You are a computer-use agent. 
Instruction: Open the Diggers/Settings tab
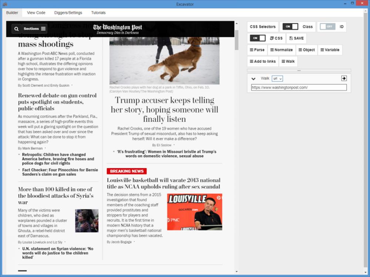point(68,13)
